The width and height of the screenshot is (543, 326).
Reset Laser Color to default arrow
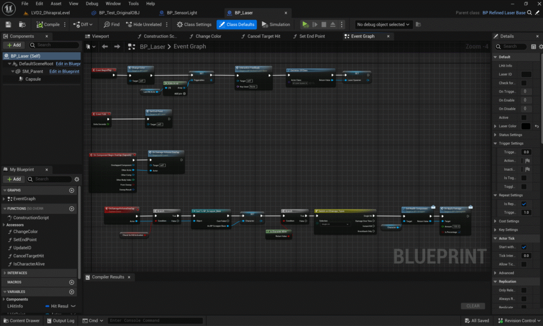coord(537,126)
